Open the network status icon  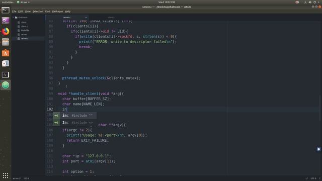pyautogui.click(x=305, y=2)
